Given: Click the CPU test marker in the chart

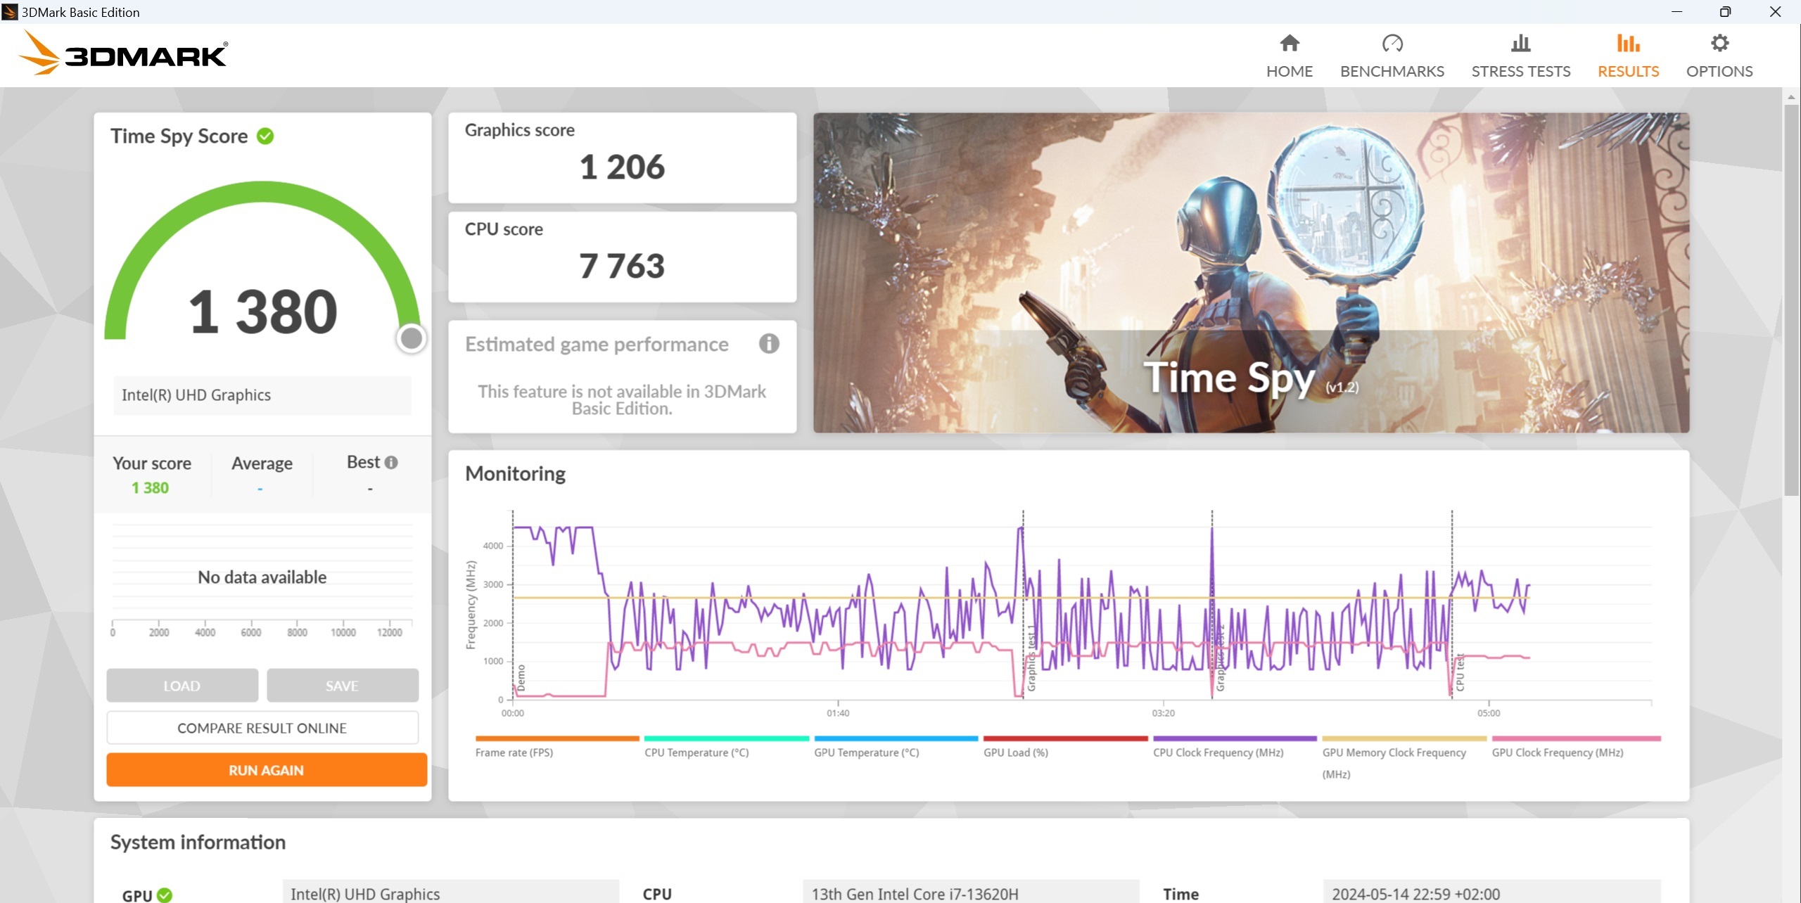Looking at the screenshot, I should click(x=1460, y=672).
